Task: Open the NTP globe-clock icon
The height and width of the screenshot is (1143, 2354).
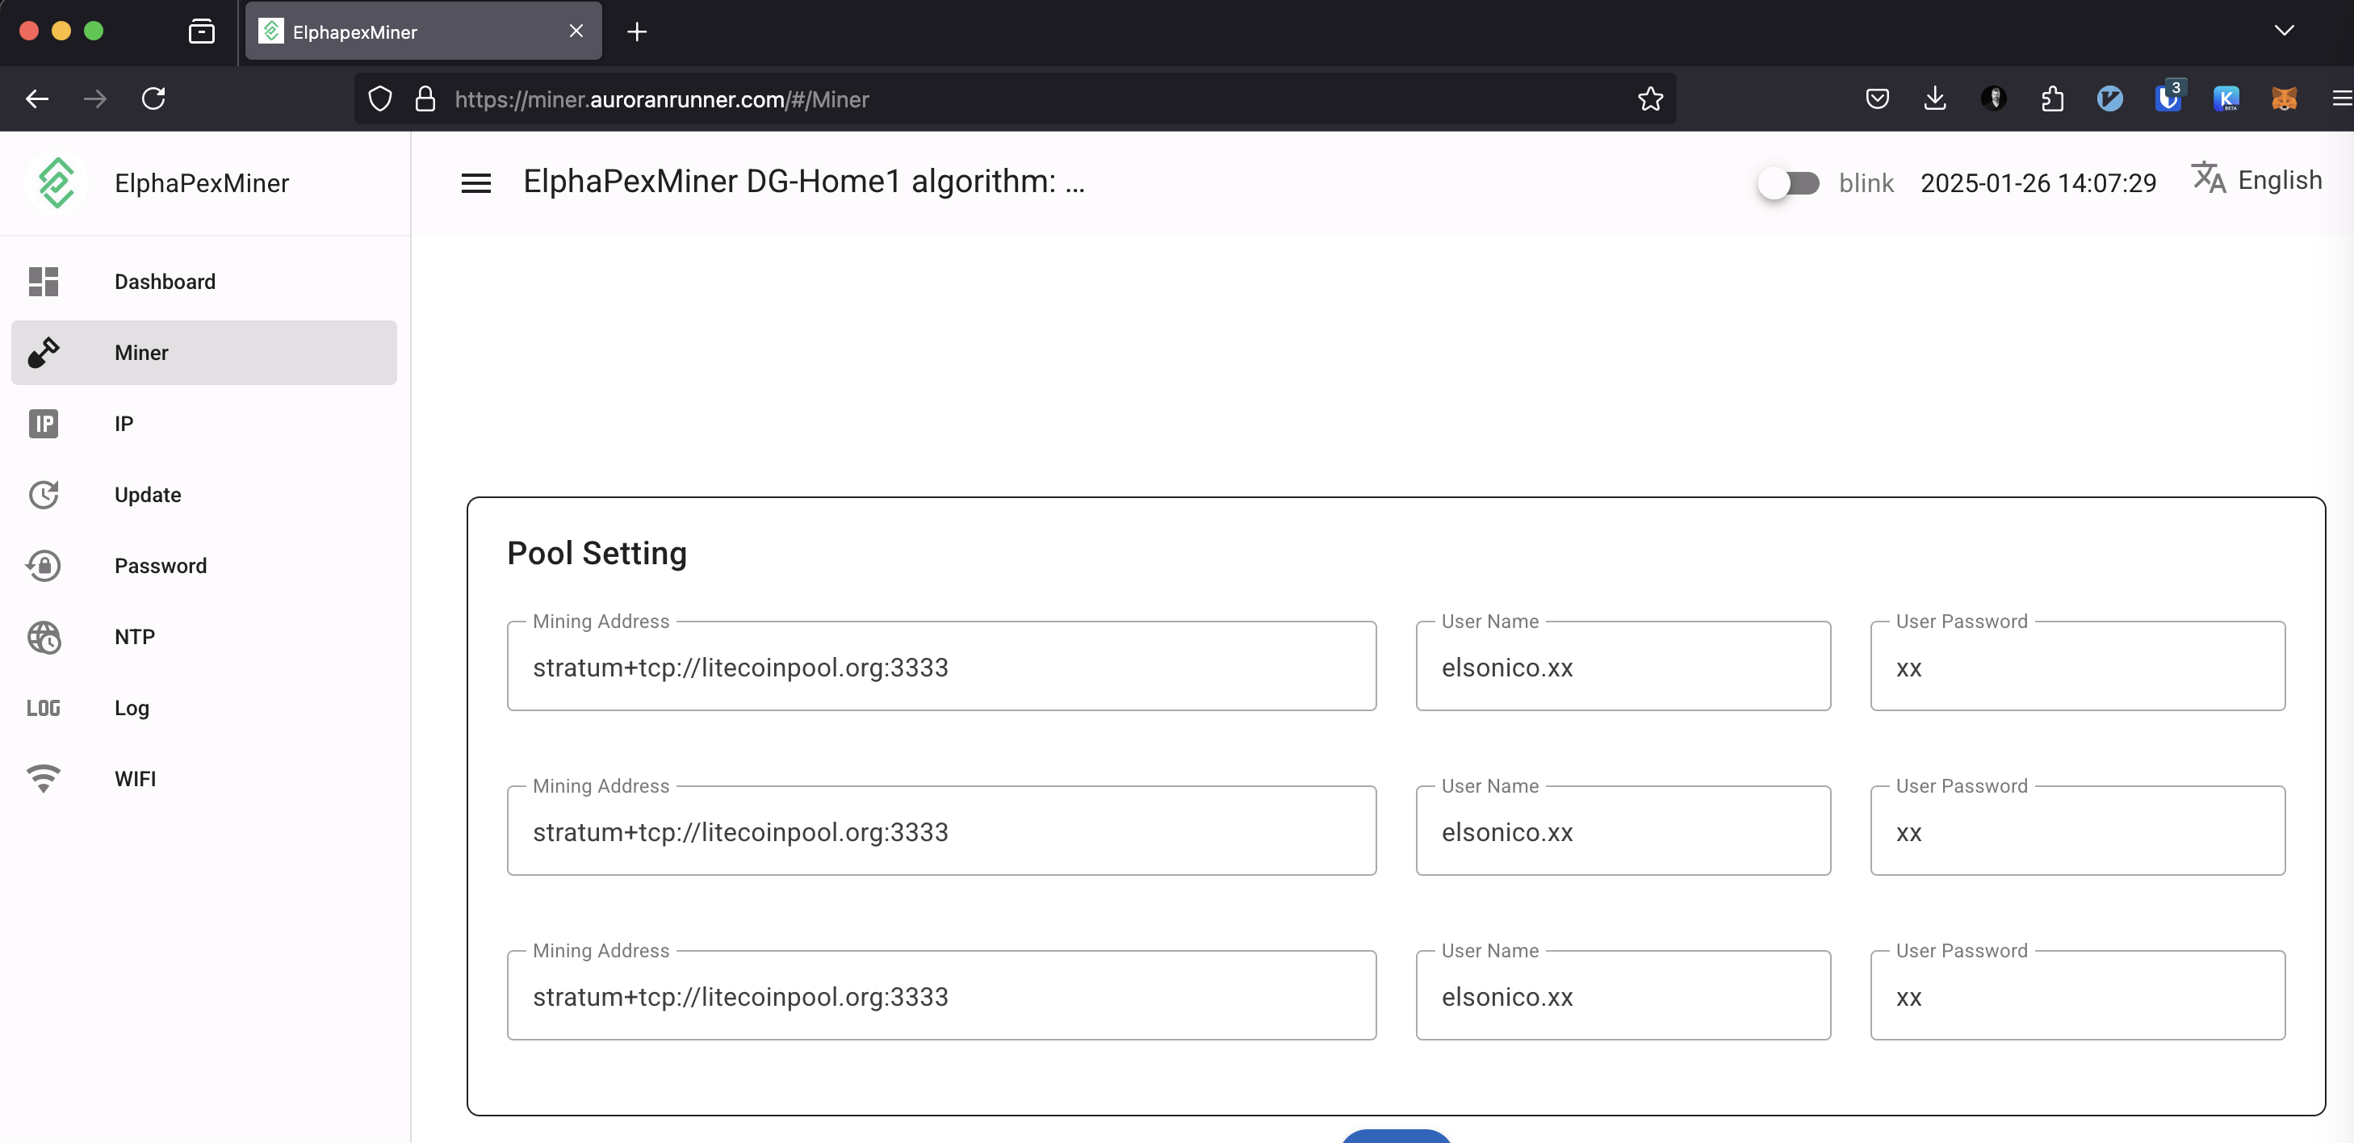Action: pos(43,637)
